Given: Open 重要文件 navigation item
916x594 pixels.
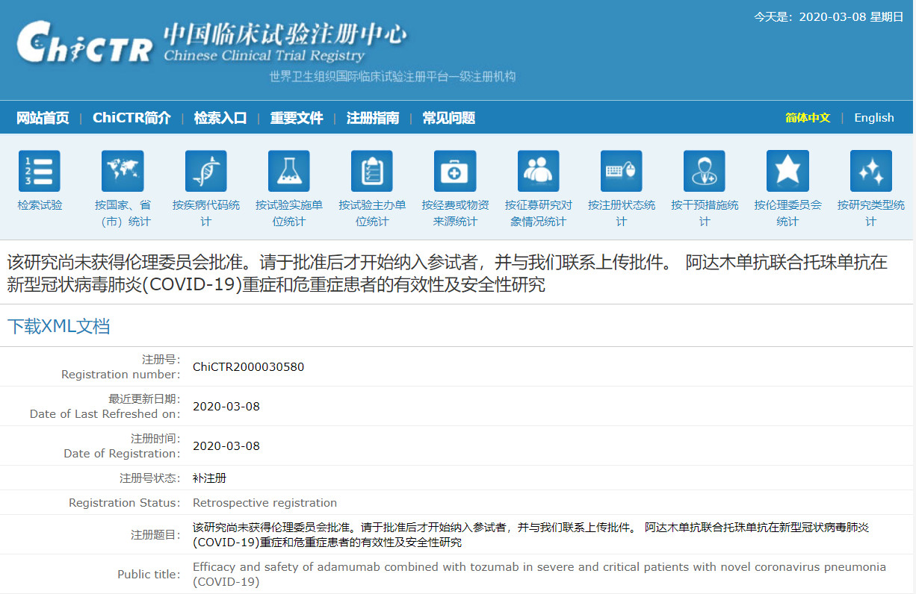Looking at the screenshot, I should point(297,118).
